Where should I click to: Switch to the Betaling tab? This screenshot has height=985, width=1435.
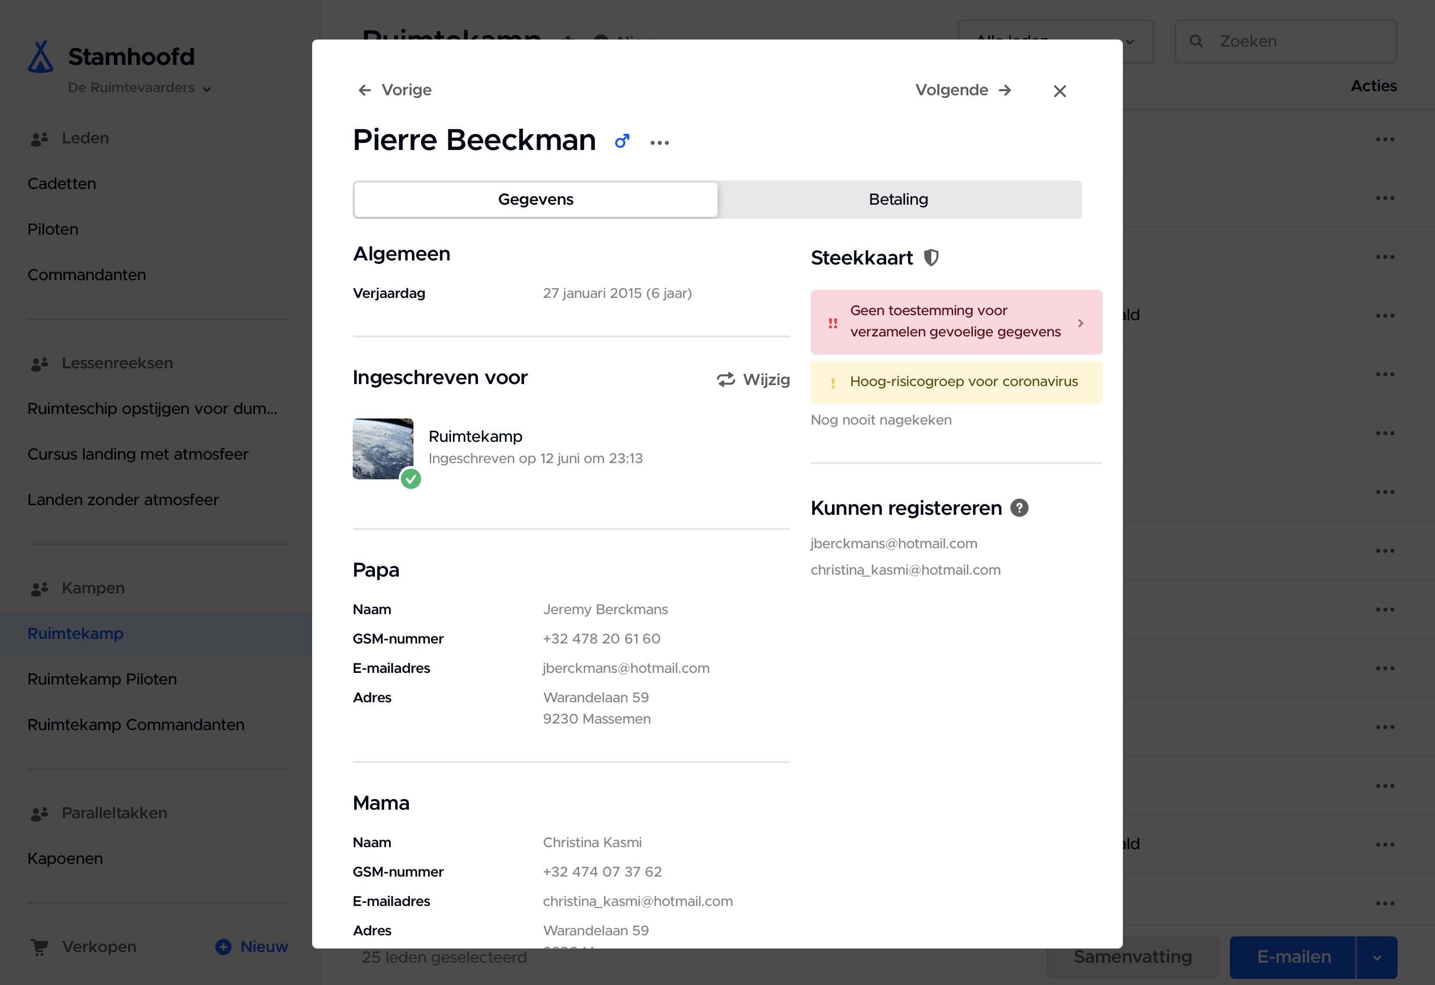click(x=898, y=200)
